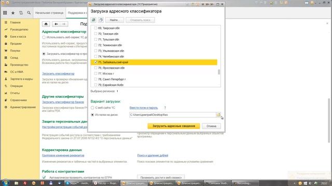Open Руководителю section in sidebar
This screenshot has width=332, height=186.
pos(19,29)
